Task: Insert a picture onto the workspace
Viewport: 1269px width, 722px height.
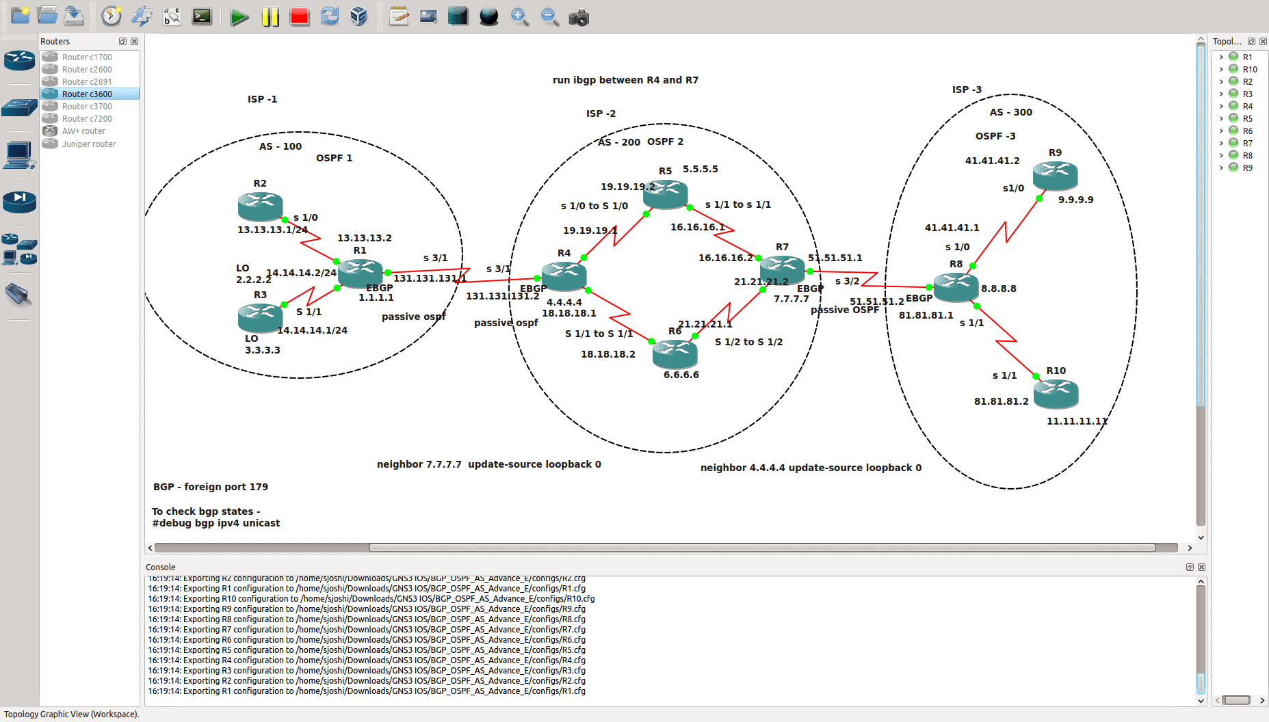Action: pos(428,16)
